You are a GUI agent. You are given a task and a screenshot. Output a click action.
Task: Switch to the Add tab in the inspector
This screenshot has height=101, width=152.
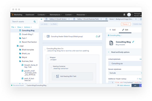(x=112, y=30)
